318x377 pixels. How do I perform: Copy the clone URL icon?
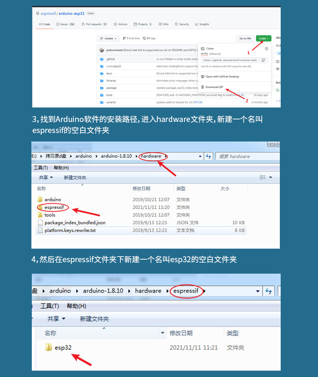pyautogui.click(x=263, y=60)
